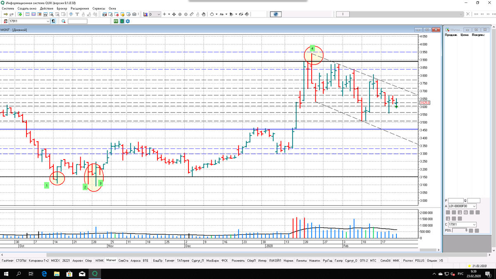Click the Продаж. column header

451,35
